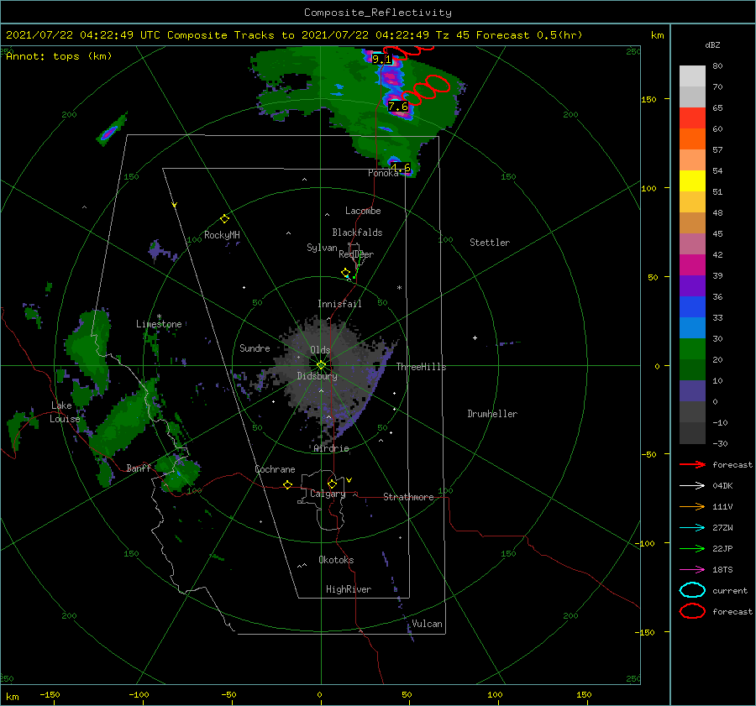
Task: Click the Stettler city label
Action: click(490, 243)
